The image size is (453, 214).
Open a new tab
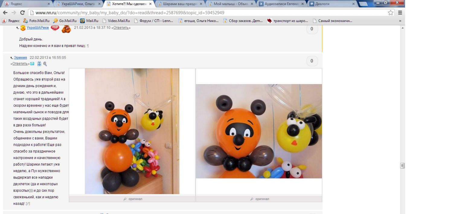[363, 4]
